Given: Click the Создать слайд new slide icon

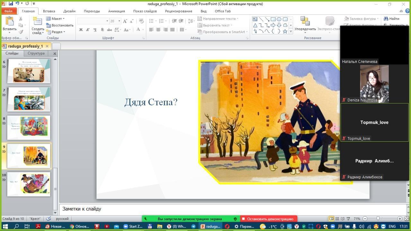Looking at the screenshot, I should tap(38, 22).
